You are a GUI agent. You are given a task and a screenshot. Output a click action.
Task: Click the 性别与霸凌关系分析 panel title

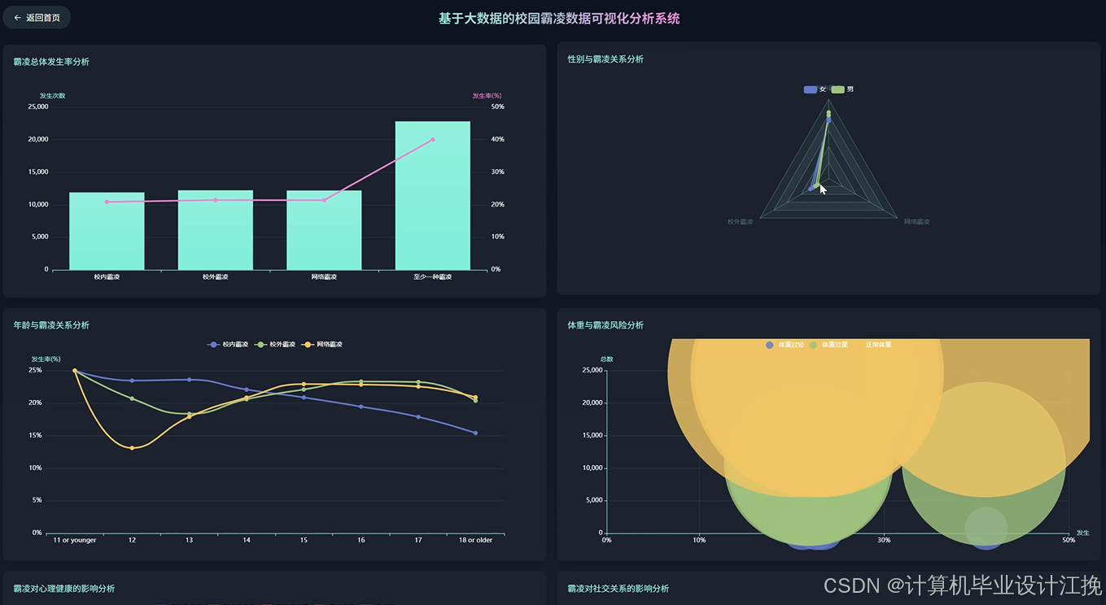pyautogui.click(x=605, y=59)
